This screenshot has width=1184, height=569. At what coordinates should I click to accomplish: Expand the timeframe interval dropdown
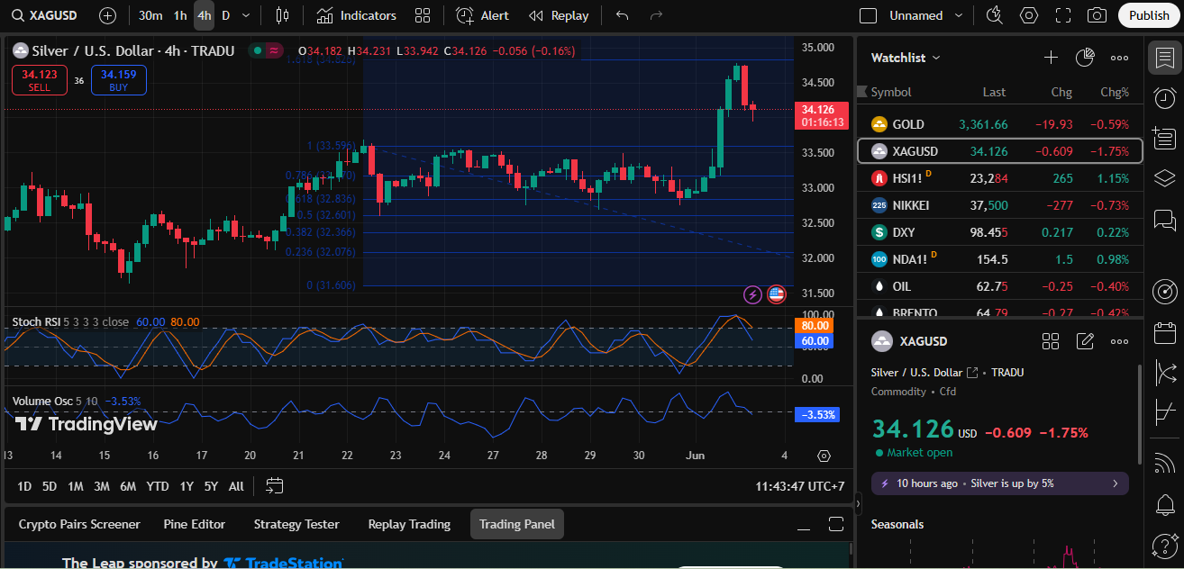click(x=246, y=15)
